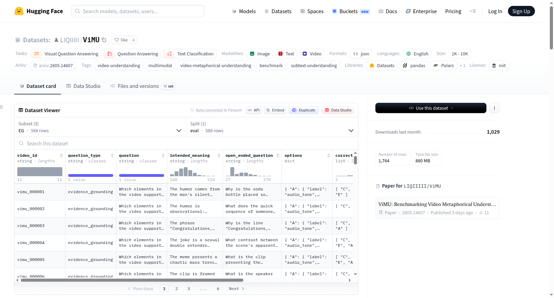Viewport: 554px width, 298px height.
Task: Open Data Studio from the viewer header button
Action: [x=338, y=110]
